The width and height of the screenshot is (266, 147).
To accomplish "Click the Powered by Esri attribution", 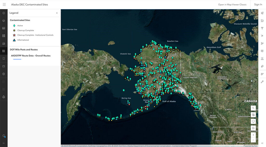I will (251, 146).
